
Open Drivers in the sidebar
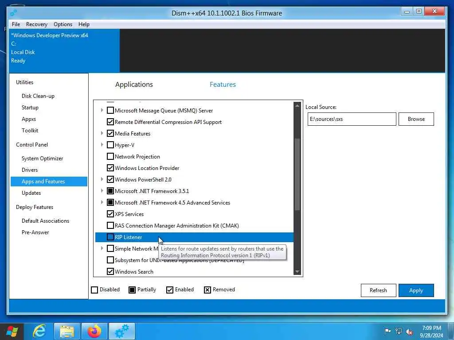pyautogui.click(x=30, y=170)
